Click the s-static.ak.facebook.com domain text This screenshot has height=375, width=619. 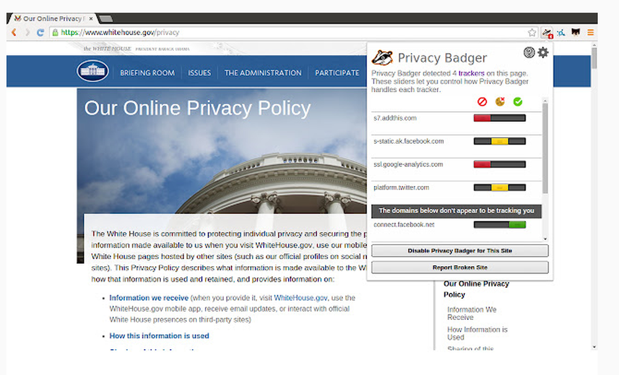point(409,141)
